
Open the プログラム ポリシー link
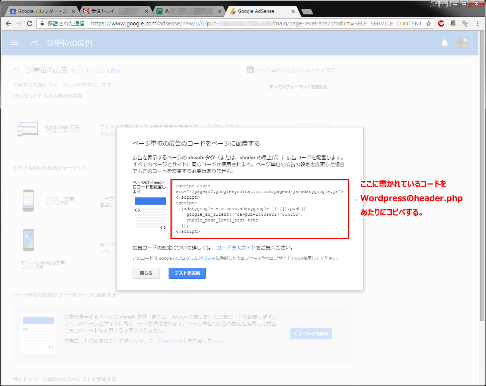click(x=196, y=258)
